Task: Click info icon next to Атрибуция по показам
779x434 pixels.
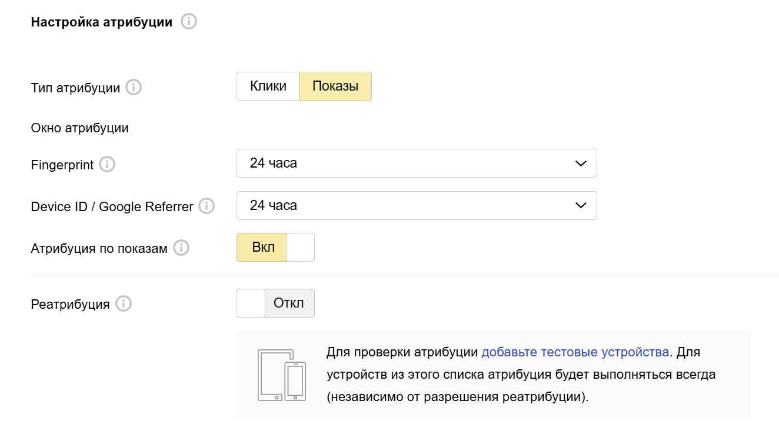Action: [x=181, y=248]
